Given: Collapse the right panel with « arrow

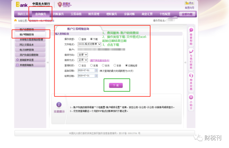Looking at the screenshot, I should pyautogui.click(x=185, y=62).
